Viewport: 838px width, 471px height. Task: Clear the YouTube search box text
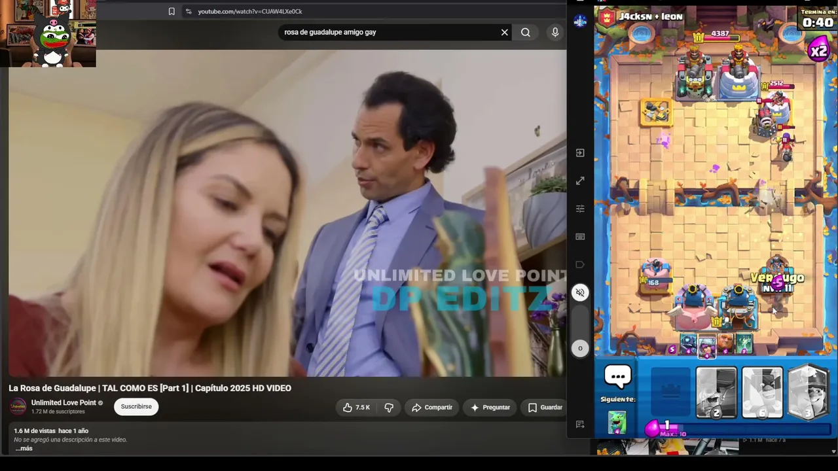[x=505, y=32]
